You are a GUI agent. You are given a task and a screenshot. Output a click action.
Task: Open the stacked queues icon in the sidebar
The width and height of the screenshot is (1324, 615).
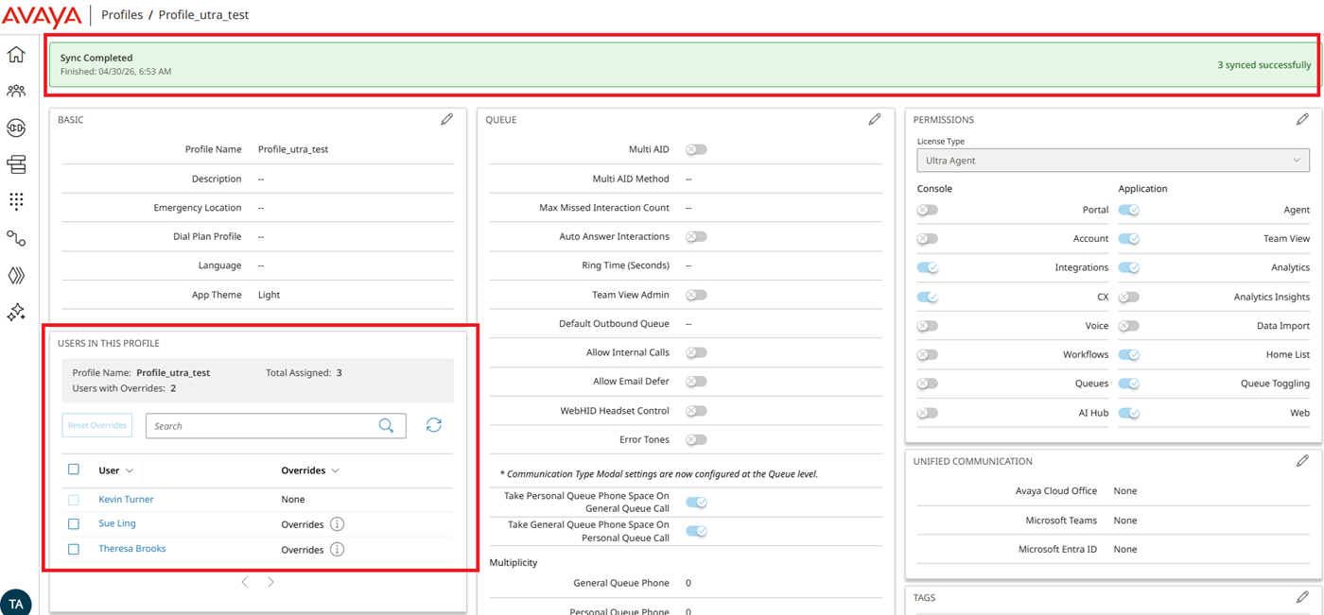click(x=16, y=164)
